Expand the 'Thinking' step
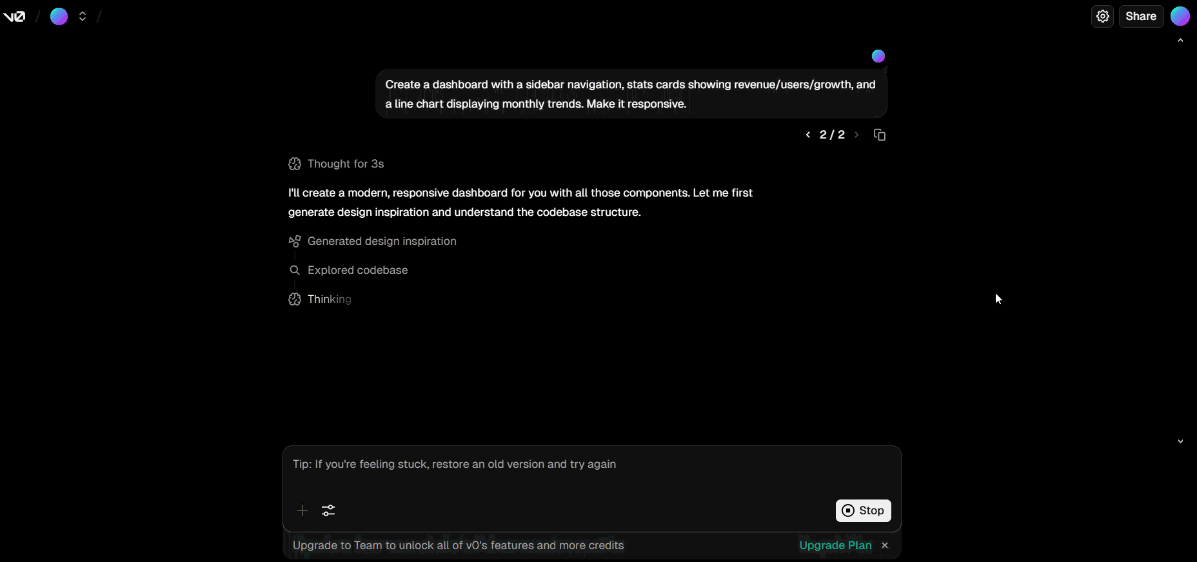The image size is (1197, 562). (x=330, y=299)
